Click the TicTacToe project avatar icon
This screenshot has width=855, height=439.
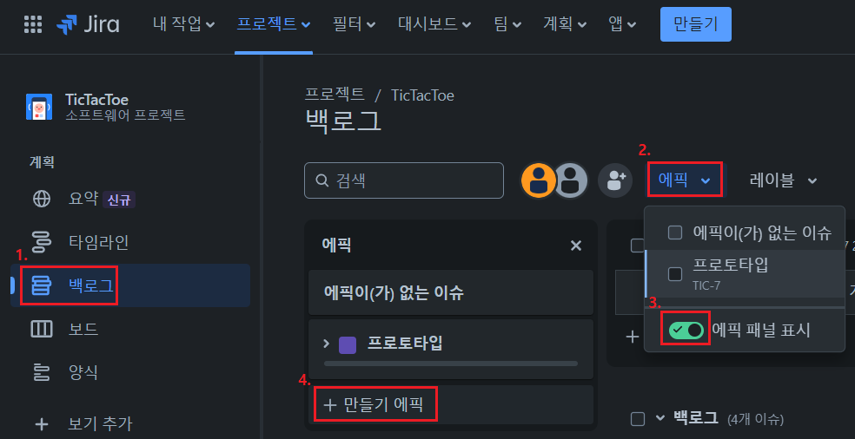point(39,107)
